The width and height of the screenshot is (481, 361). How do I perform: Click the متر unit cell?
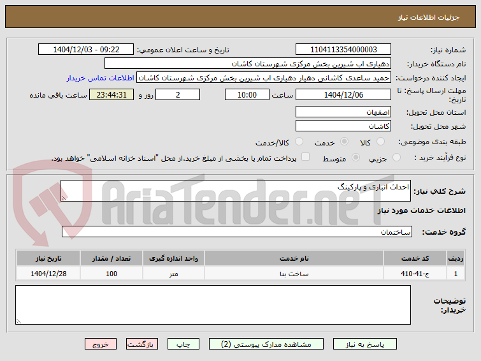174,274
